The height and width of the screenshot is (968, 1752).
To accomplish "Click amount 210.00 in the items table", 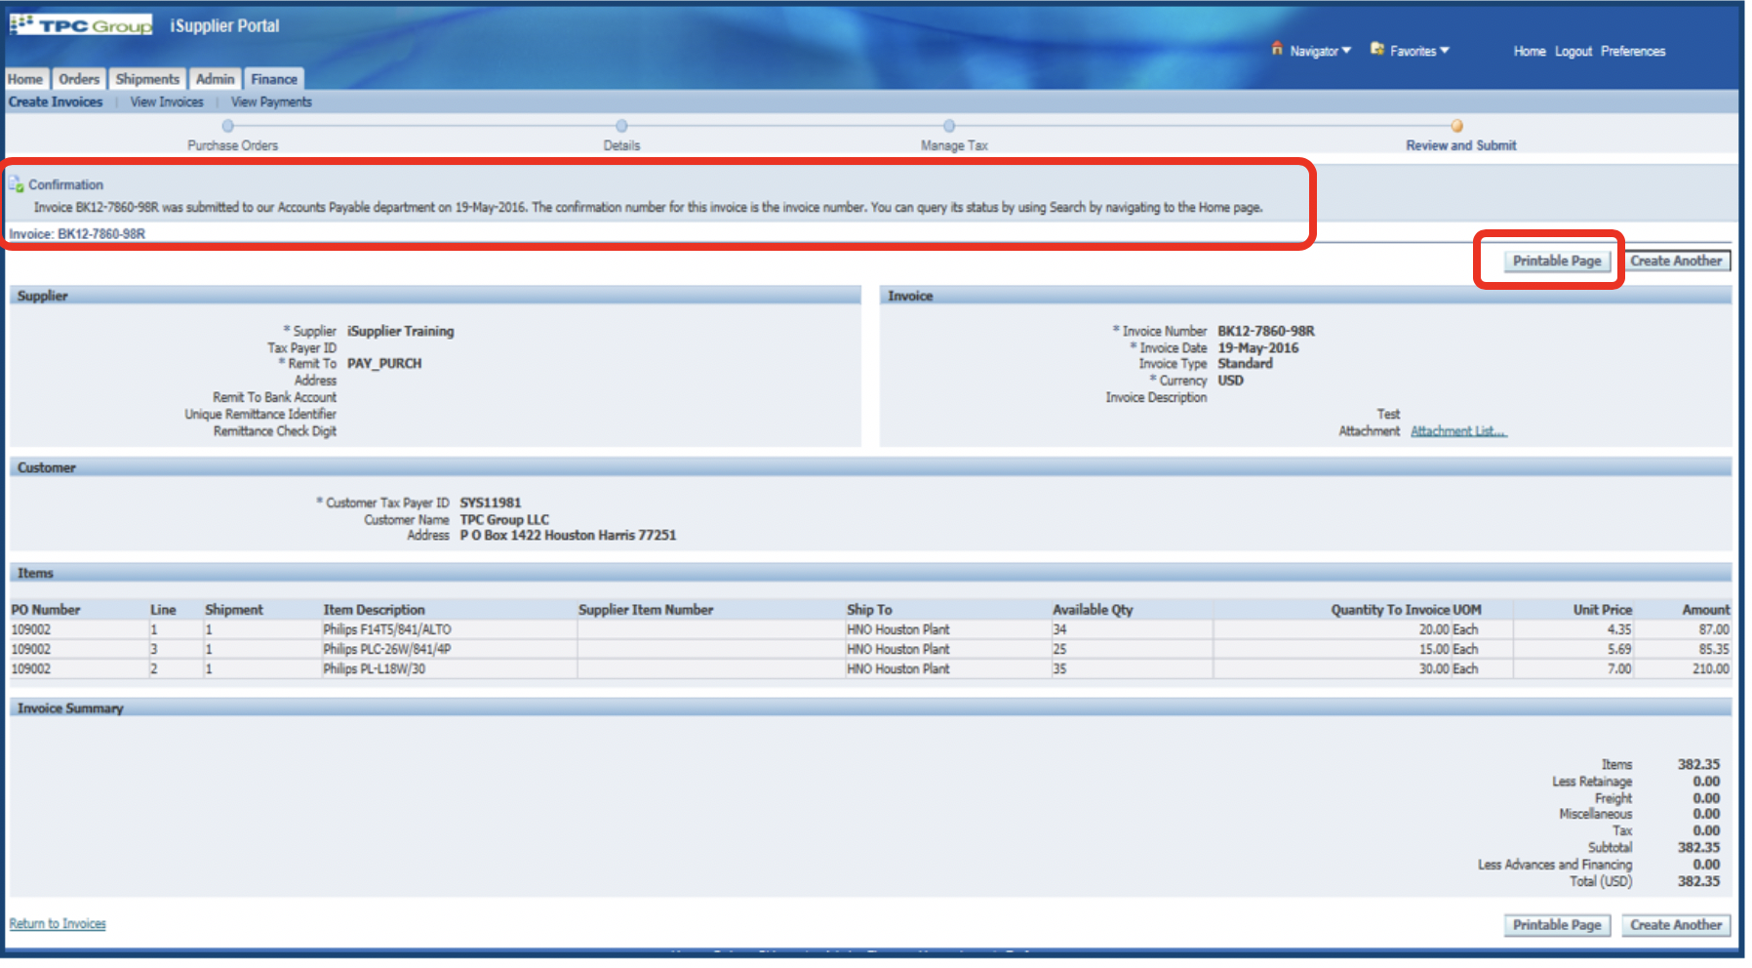I will (x=1710, y=669).
